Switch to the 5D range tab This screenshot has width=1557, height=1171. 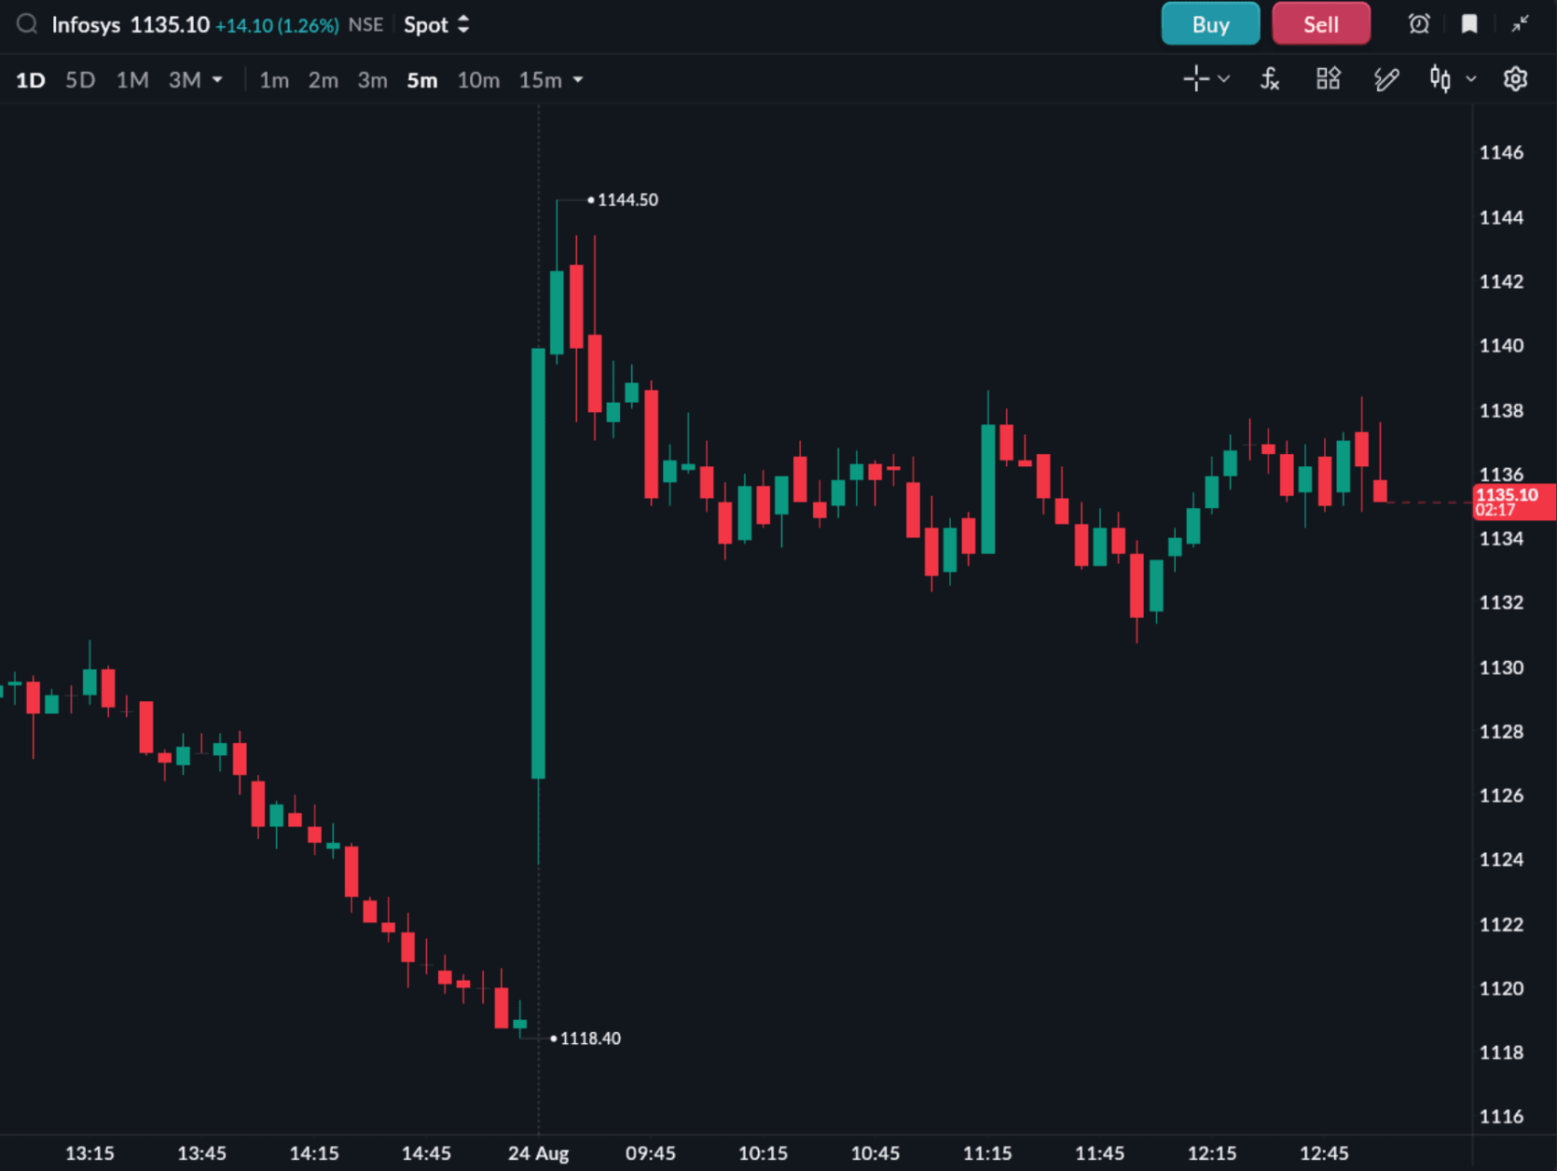click(80, 80)
